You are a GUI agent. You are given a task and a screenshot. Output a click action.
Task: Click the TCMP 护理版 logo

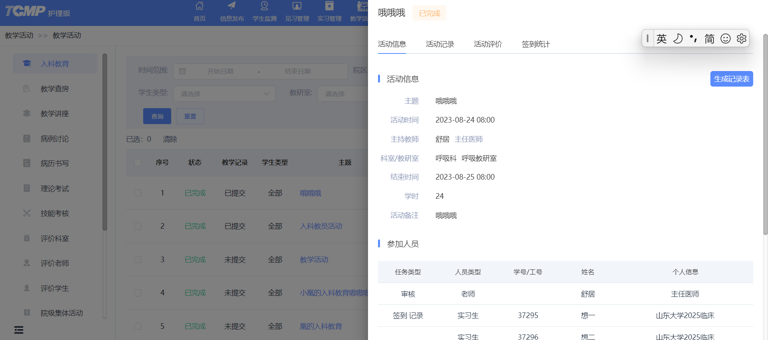tap(38, 12)
